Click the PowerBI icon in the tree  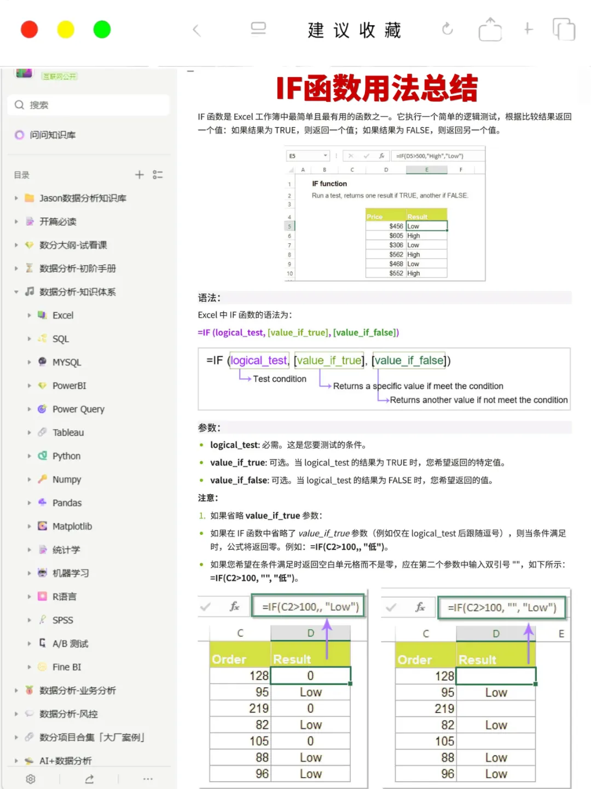pos(42,385)
